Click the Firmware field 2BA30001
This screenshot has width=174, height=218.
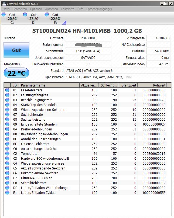tap(88, 38)
